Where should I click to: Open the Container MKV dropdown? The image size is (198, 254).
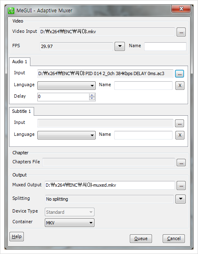(69, 223)
